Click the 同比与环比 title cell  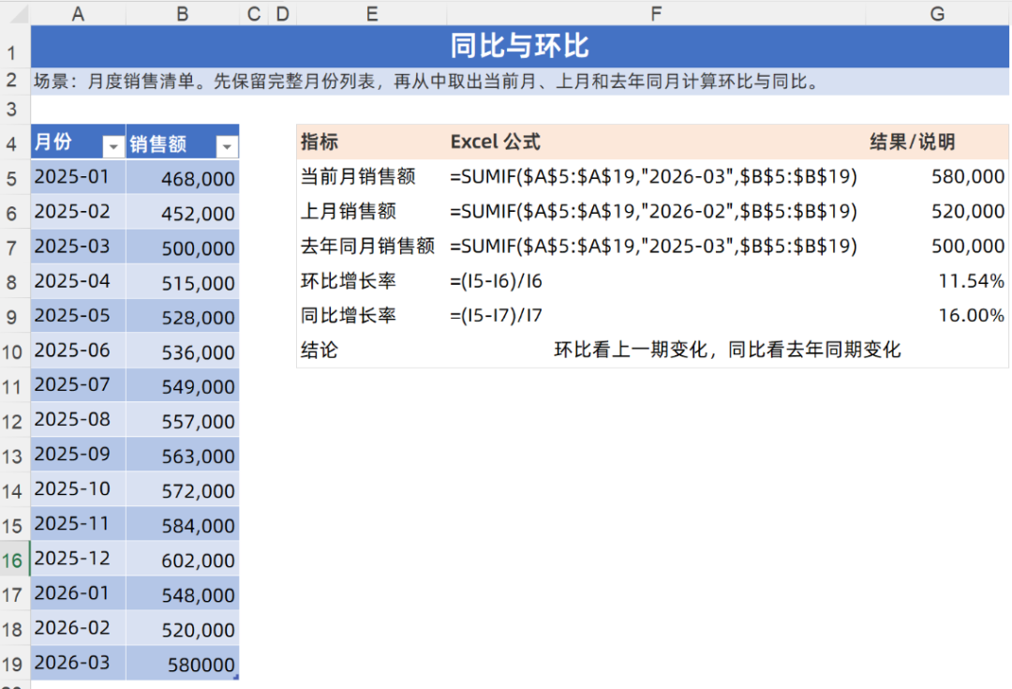pos(519,47)
